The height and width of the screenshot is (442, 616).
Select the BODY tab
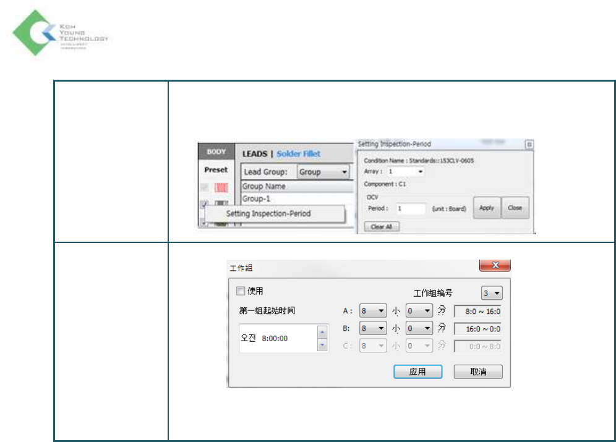click(216, 151)
